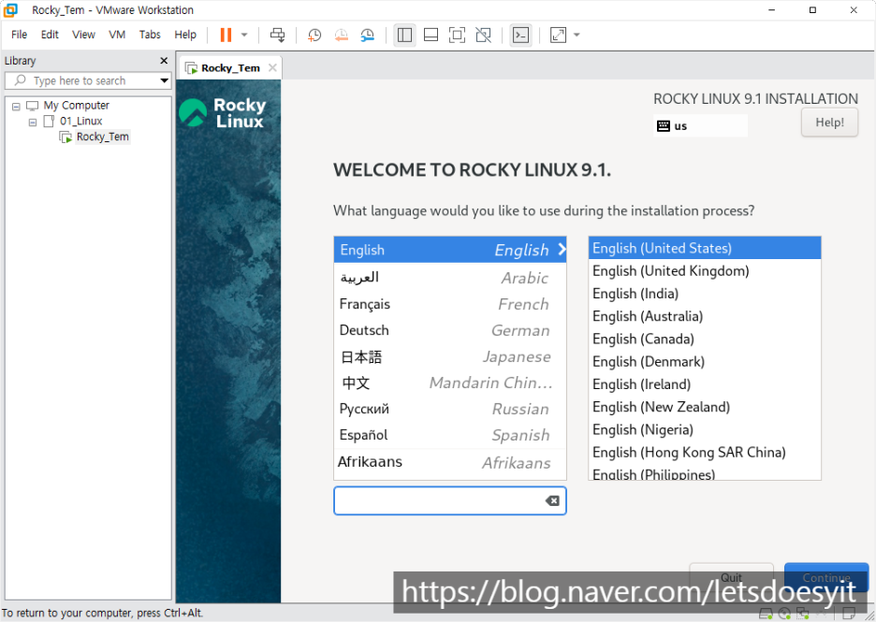
Task: Choose English (Australia) locale
Action: [705, 316]
